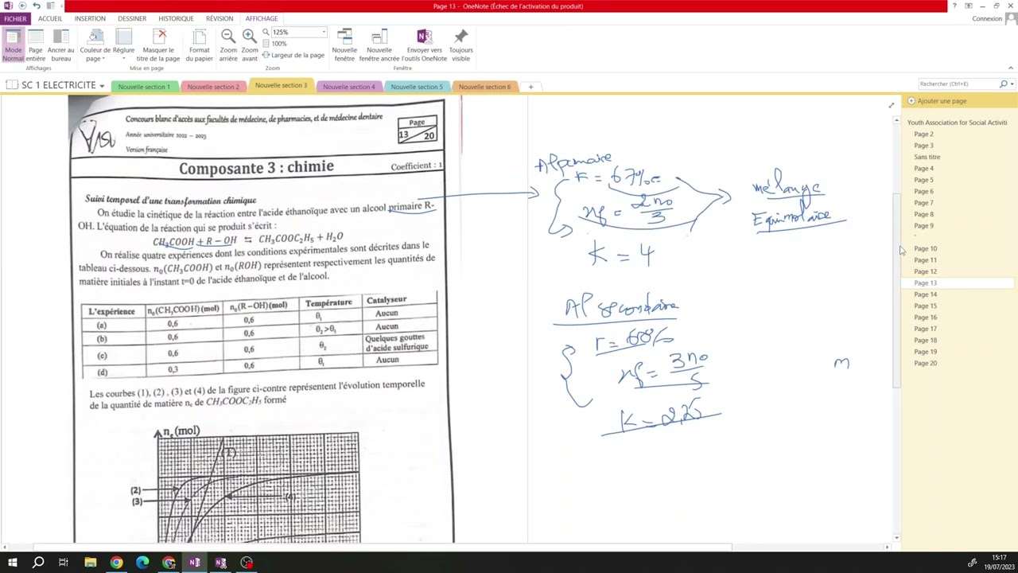Open search scope dropdown arrow
Image resolution: width=1018 pixels, height=573 pixels.
point(1012,84)
